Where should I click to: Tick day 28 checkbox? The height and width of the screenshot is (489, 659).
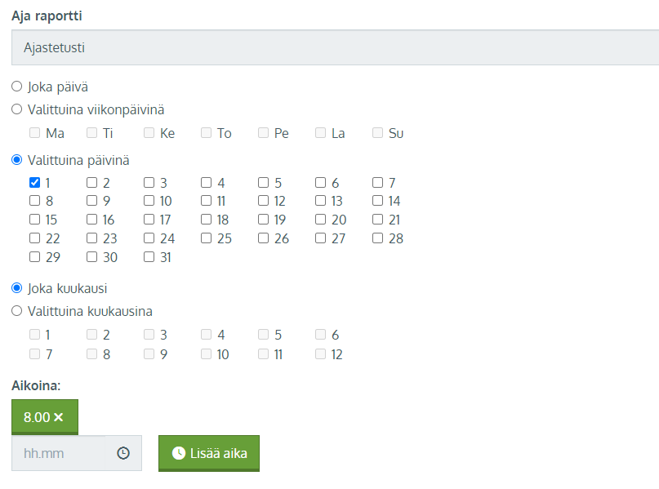click(x=377, y=238)
